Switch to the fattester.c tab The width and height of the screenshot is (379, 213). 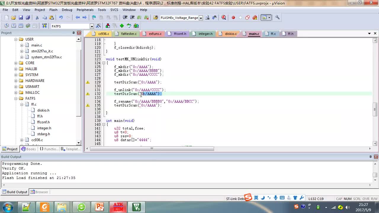point(126,34)
